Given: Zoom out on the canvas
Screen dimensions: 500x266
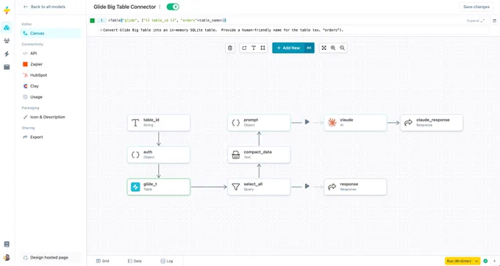Looking at the screenshot, I should click(342, 48).
